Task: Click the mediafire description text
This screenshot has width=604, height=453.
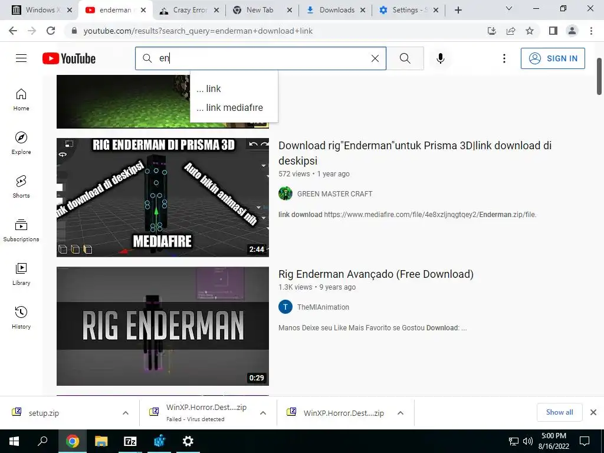Action: point(407,215)
